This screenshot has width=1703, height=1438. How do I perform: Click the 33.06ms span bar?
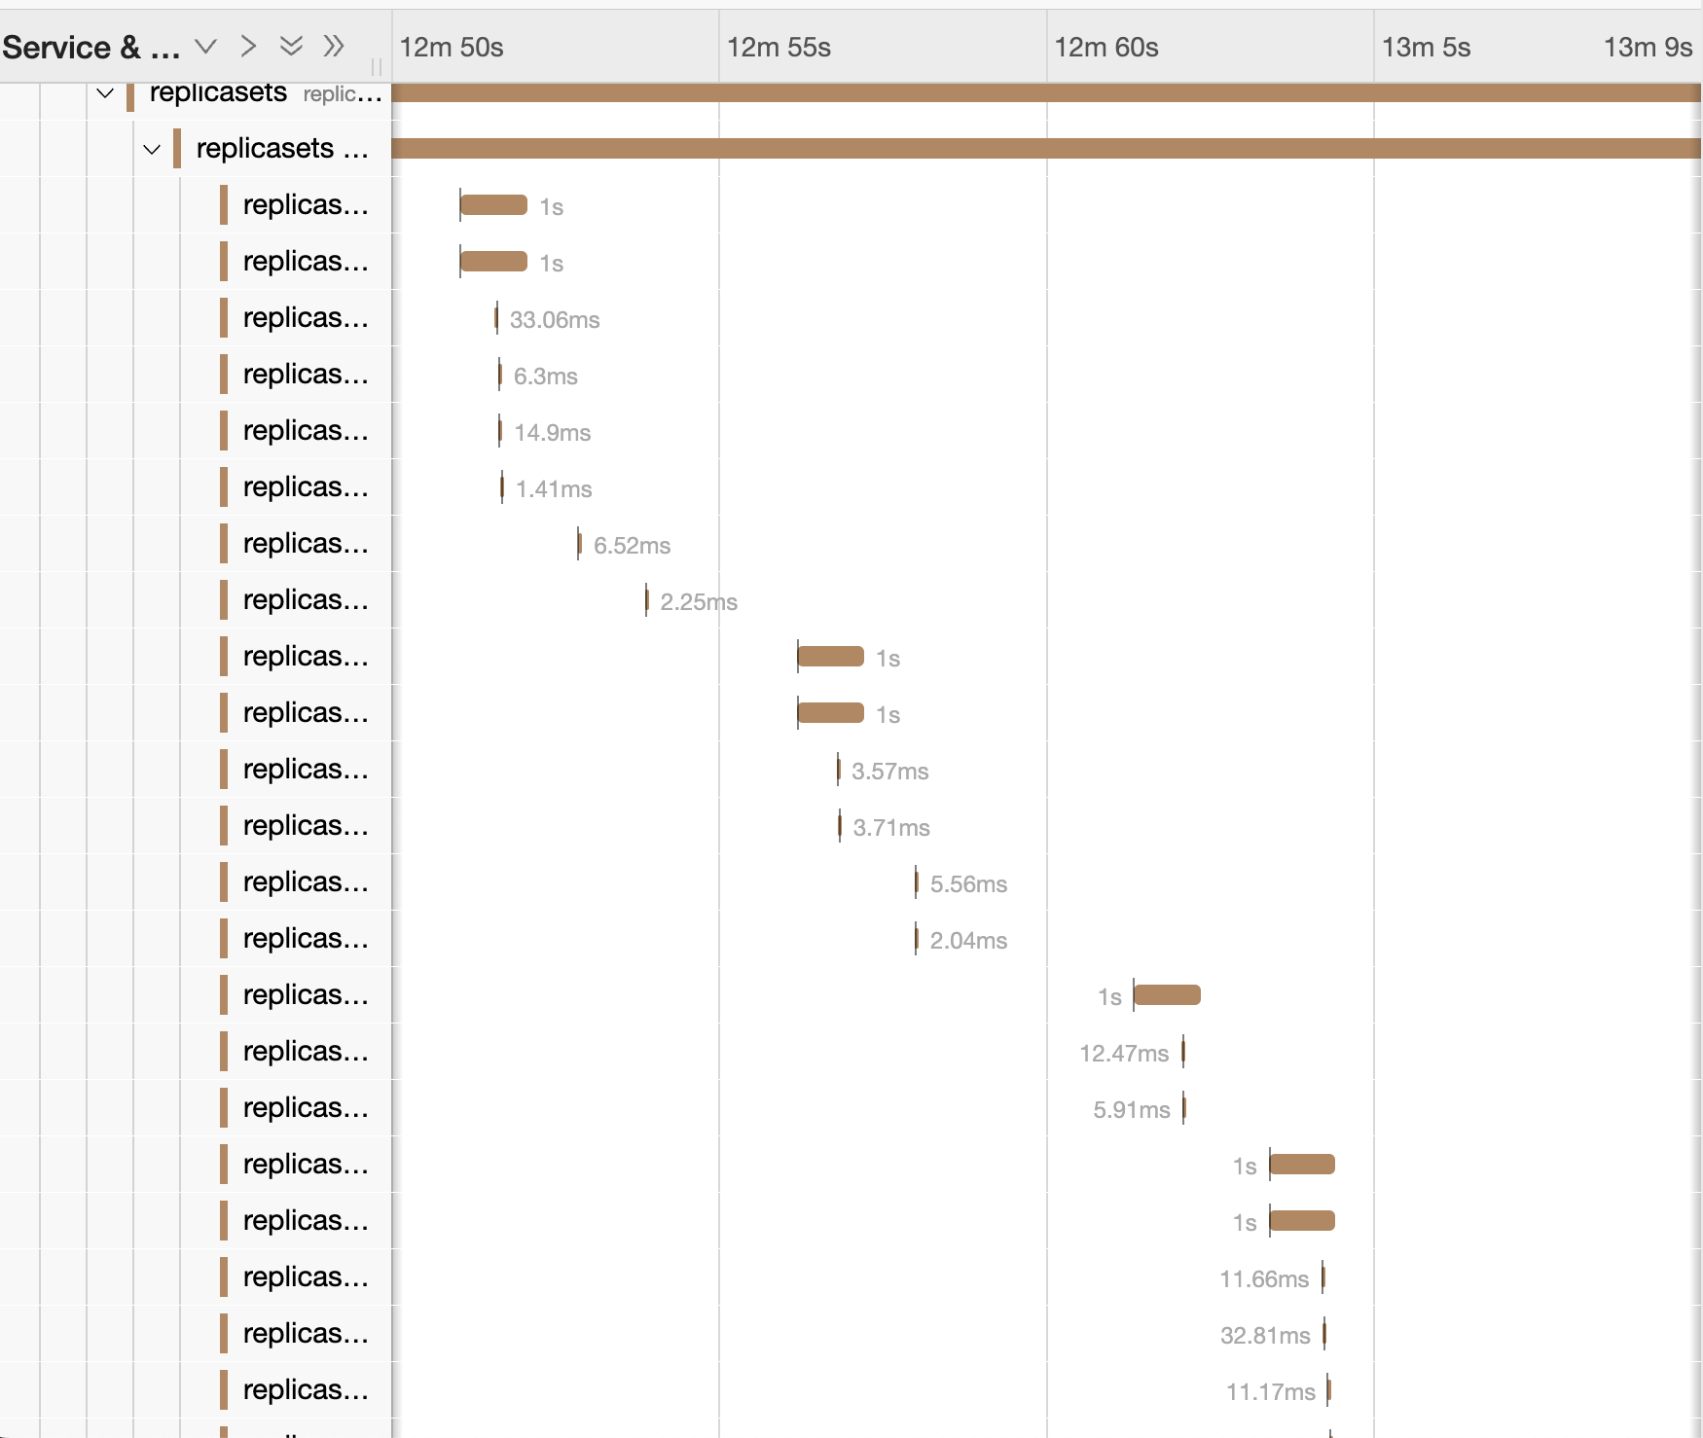496,318
